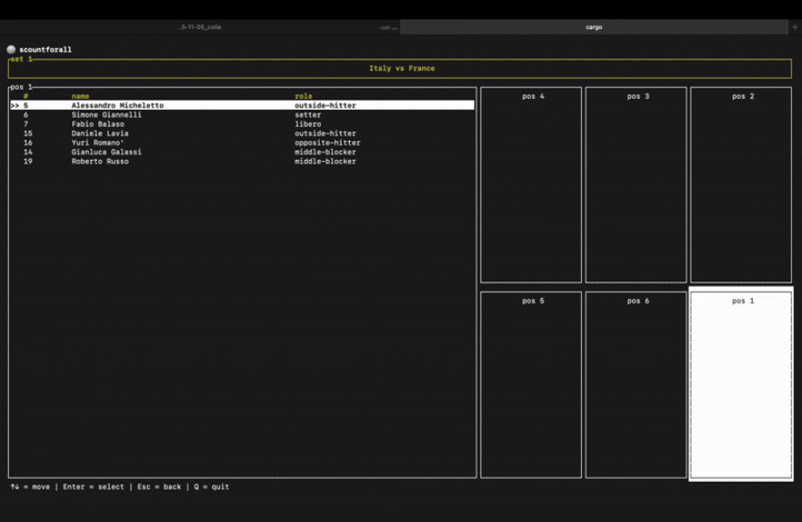The width and height of the screenshot is (802, 522).
Task: Select middle-blocker Gianluca Galassi
Action: pyautogui.click(x=242, y=152)
